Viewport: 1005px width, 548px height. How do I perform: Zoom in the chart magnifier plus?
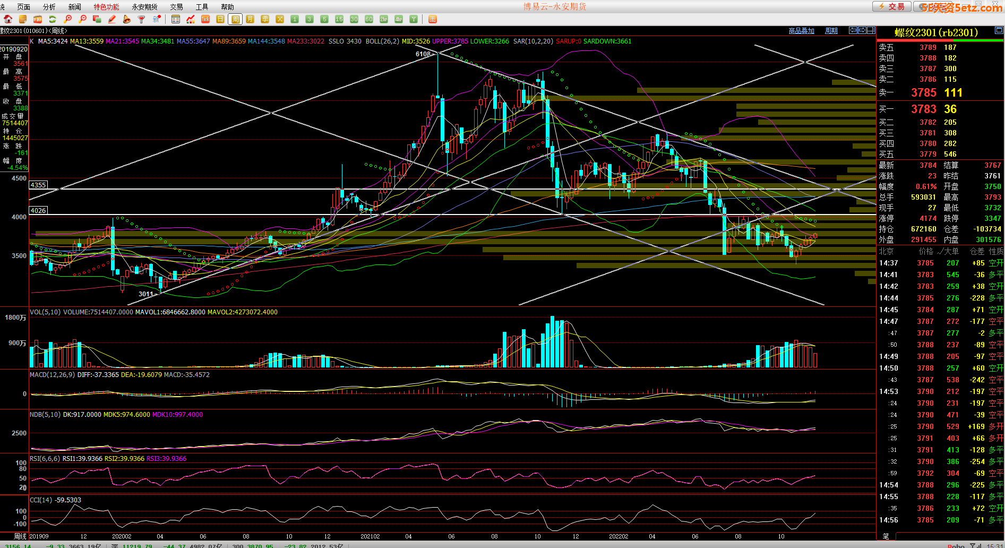click(x=67, y=19)
